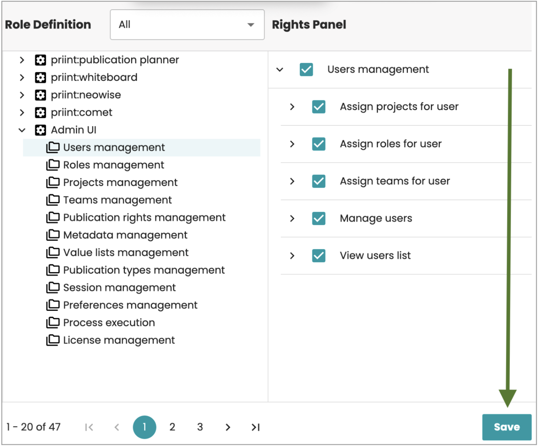Click the Save button
Screen dimensions: 540x447
tap(507, 427)
